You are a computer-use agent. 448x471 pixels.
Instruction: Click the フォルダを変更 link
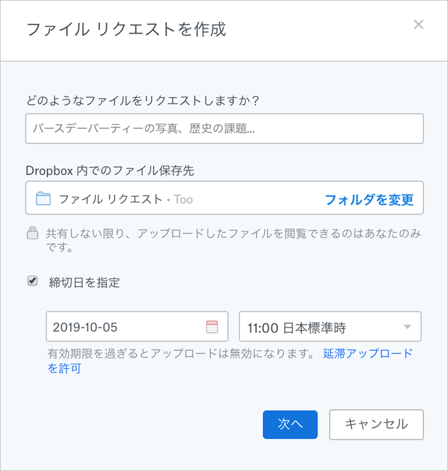369,199
